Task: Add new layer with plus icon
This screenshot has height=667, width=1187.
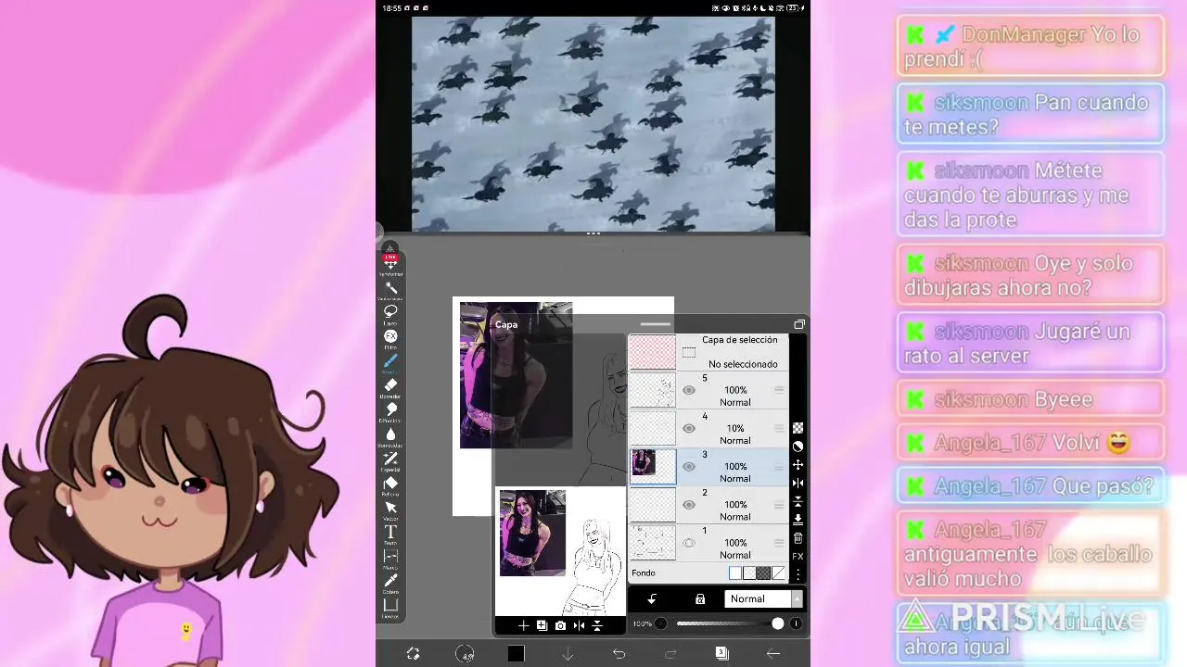Action: coord(523,626)
